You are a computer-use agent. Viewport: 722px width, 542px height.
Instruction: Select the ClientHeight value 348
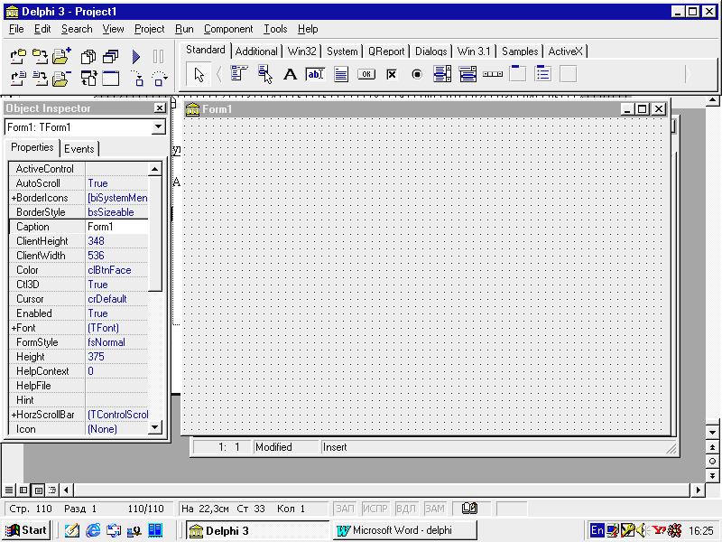(117, 240)
